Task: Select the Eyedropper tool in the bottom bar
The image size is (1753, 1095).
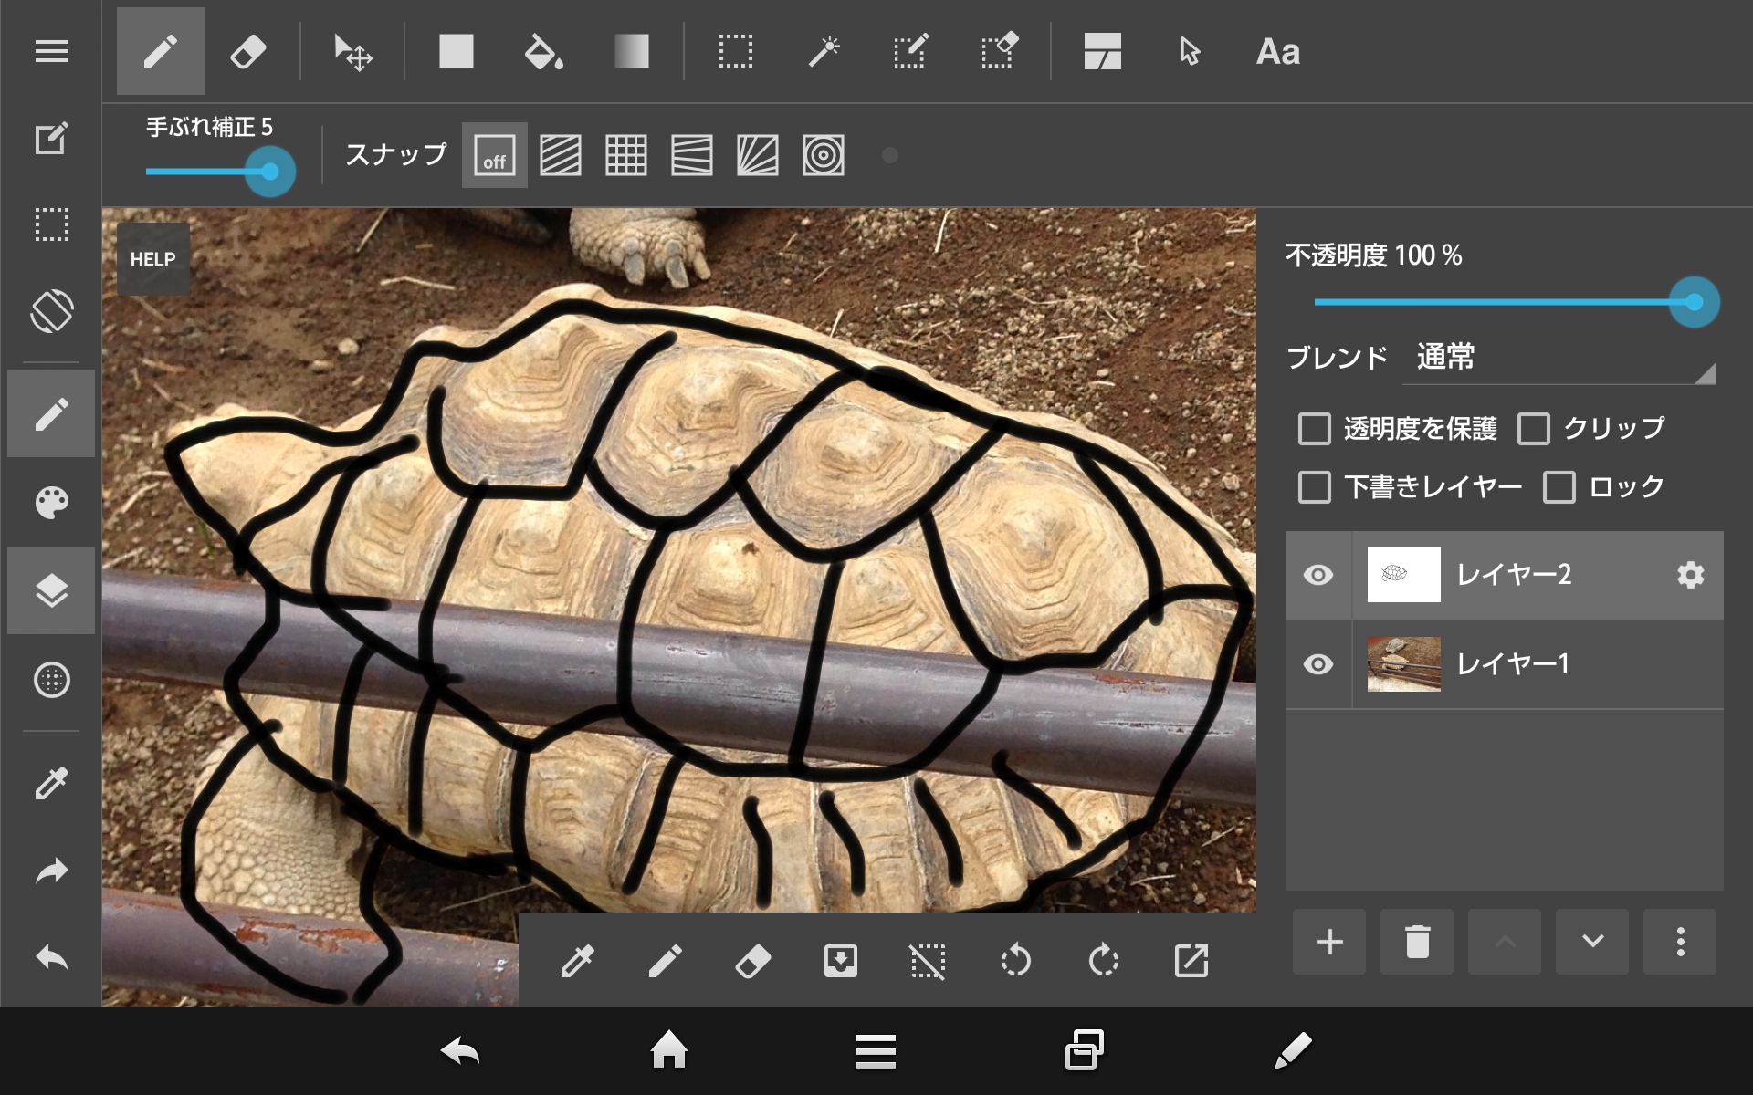Action: (x=579, y=961)
